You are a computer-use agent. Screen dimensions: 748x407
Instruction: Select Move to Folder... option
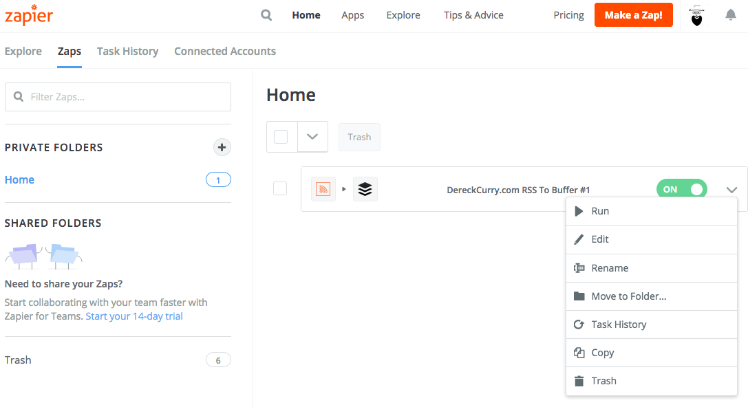[651, 296]
